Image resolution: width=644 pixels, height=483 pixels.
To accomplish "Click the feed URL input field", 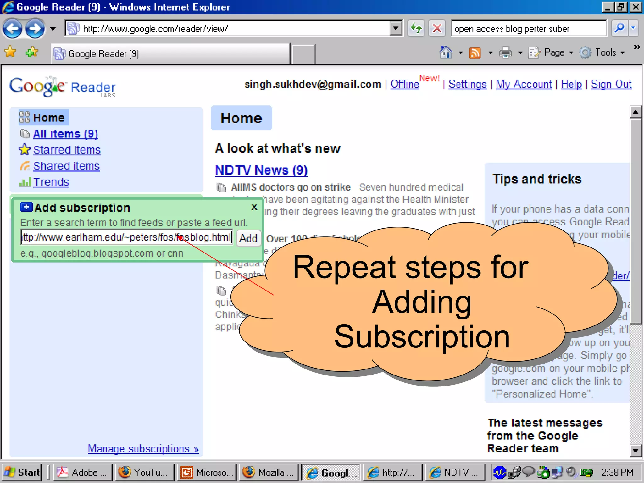I will [x=126, y=237].
